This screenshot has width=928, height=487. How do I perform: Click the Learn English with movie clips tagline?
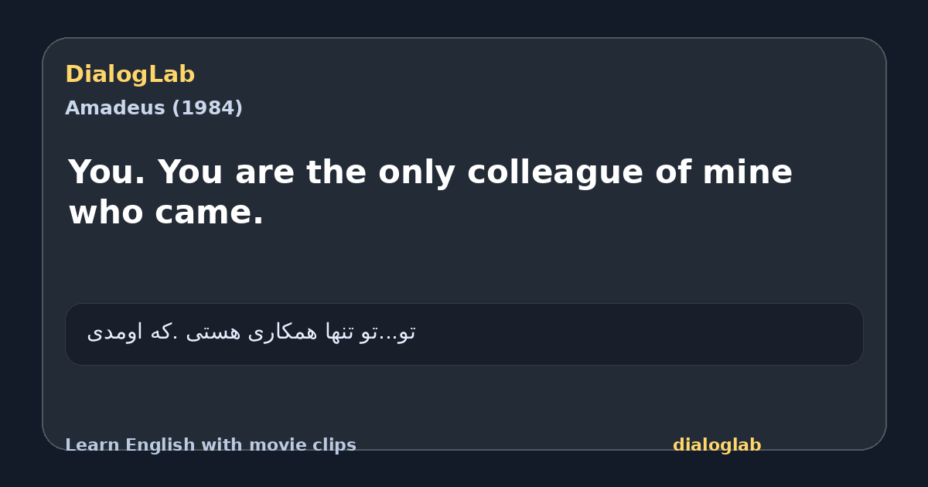210,445
